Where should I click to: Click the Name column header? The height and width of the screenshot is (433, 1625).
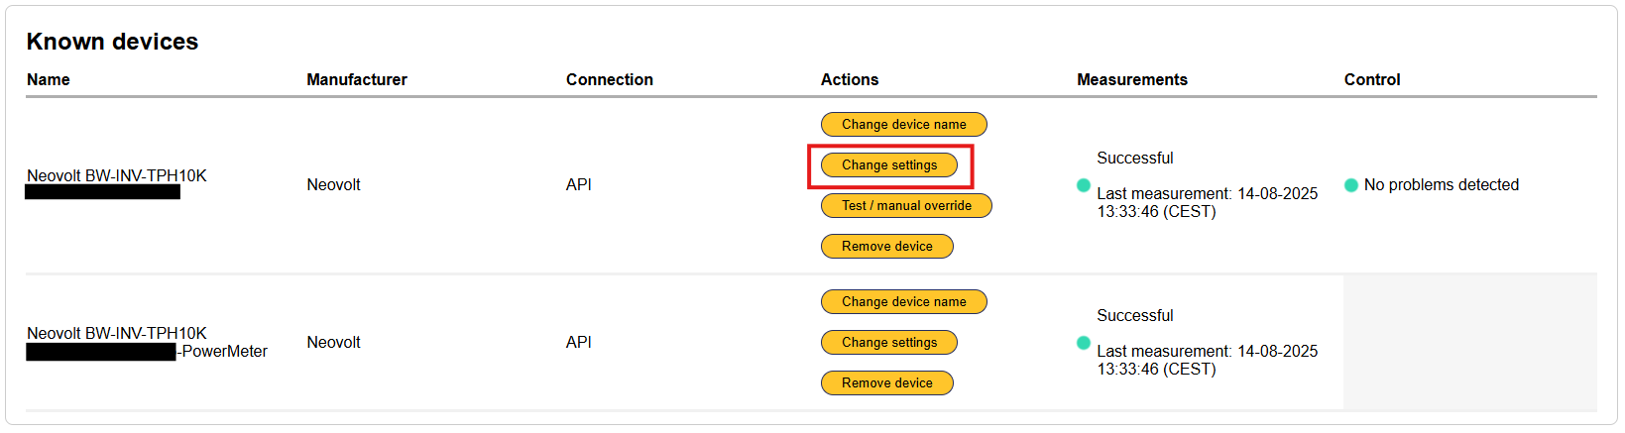coord(49,80)
